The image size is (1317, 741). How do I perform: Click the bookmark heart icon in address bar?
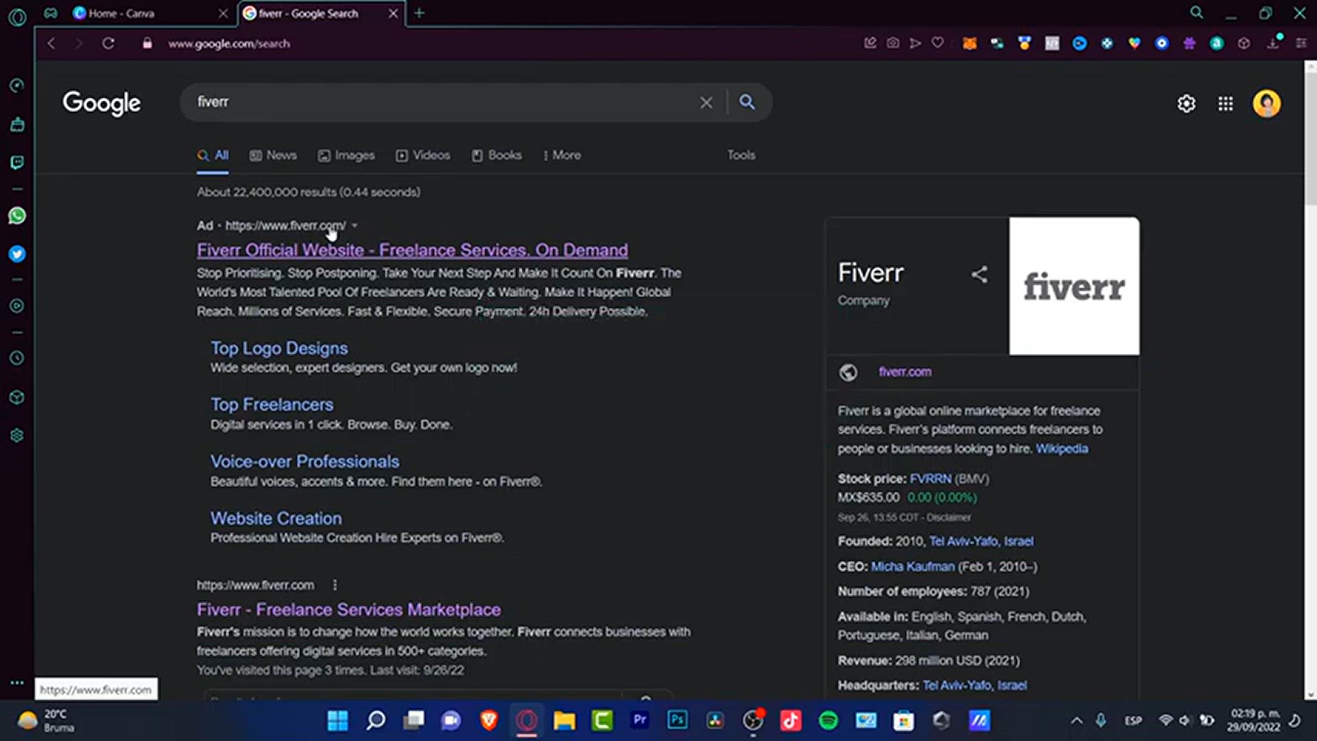tap(938, 43)
